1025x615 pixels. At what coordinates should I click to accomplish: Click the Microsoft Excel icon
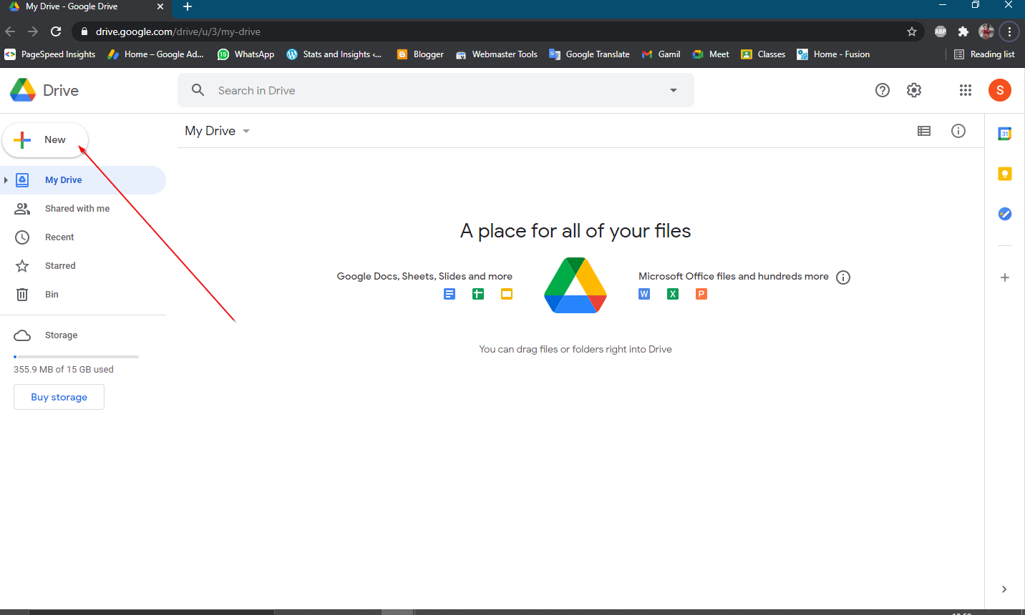(673, 294)
